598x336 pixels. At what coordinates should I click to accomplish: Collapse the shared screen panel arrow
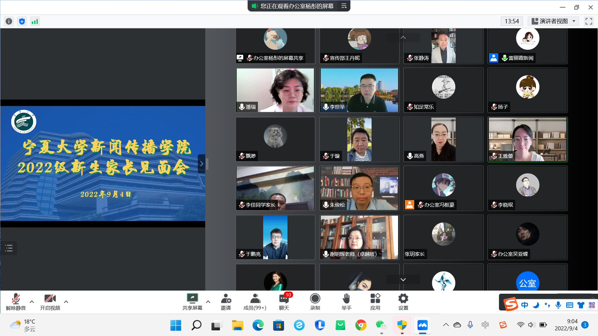click(202, 164)
